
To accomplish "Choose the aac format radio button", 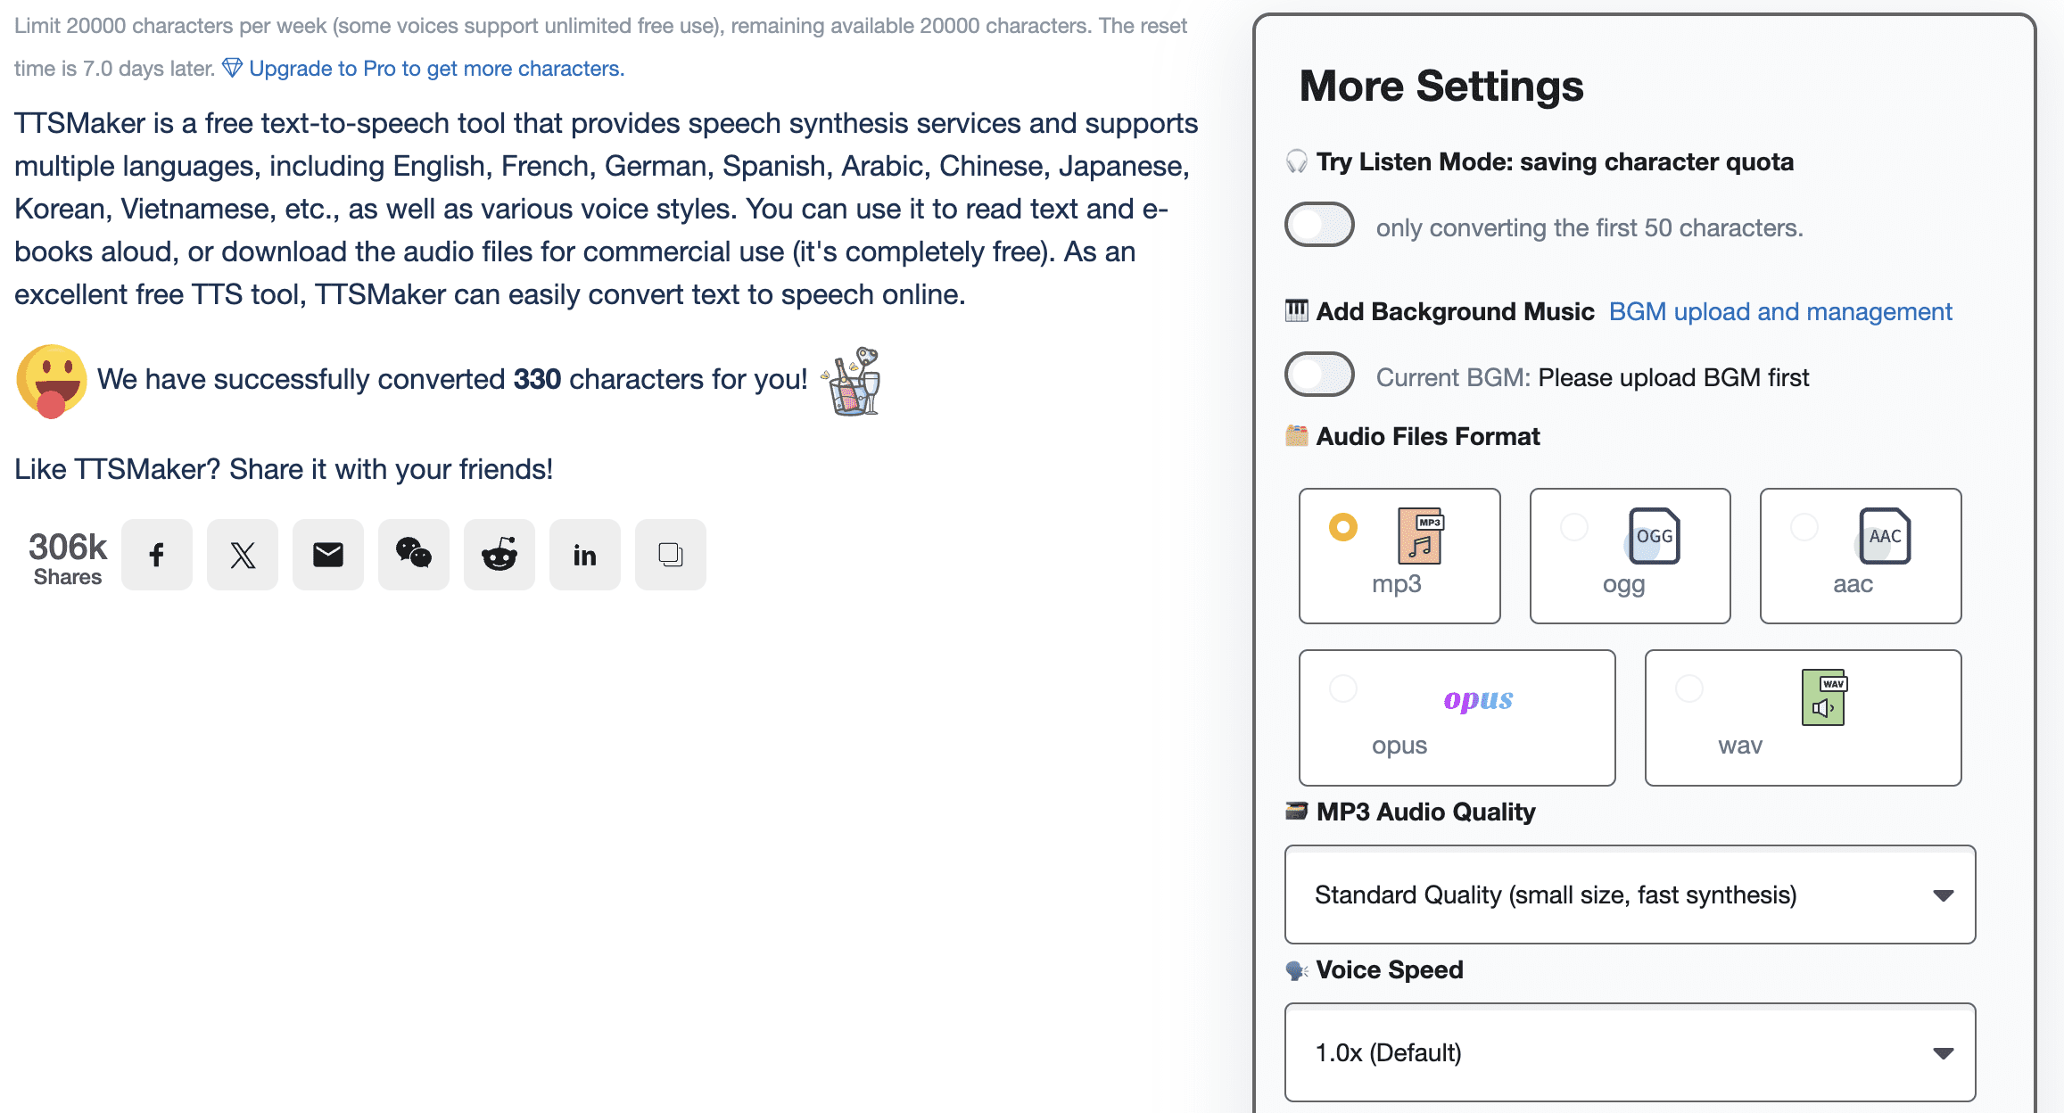I will pos(1804,527).
